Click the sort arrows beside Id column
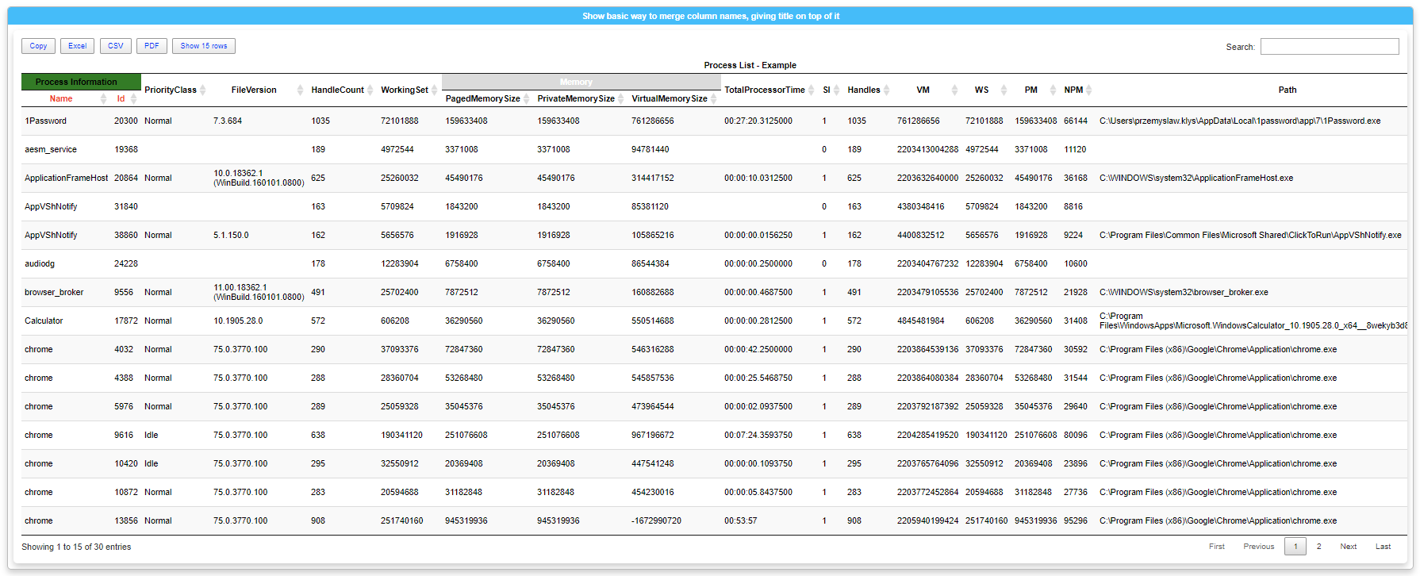1420x576 pixels. [133, 99]
